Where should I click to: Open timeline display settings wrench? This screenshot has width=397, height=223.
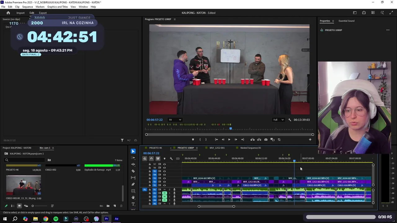[171, 159]
